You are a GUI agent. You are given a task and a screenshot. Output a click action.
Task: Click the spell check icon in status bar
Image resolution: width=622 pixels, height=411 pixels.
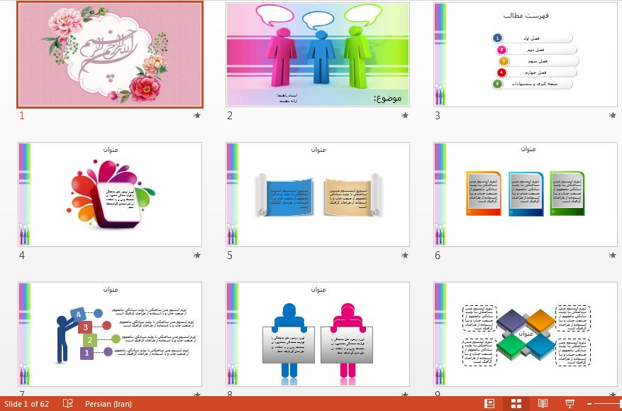click(68, 403)
